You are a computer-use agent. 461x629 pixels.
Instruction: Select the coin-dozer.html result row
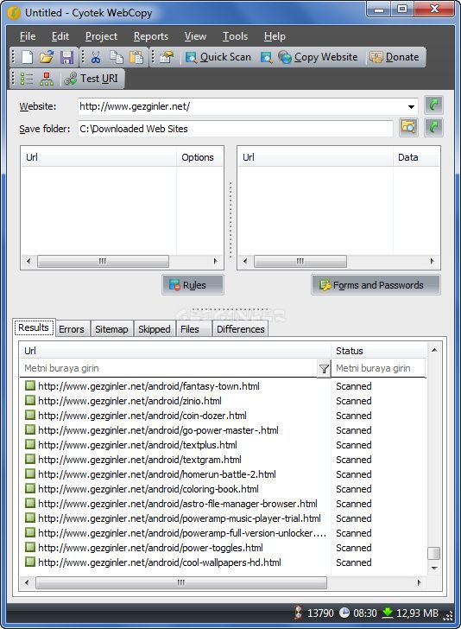[223, 416]
